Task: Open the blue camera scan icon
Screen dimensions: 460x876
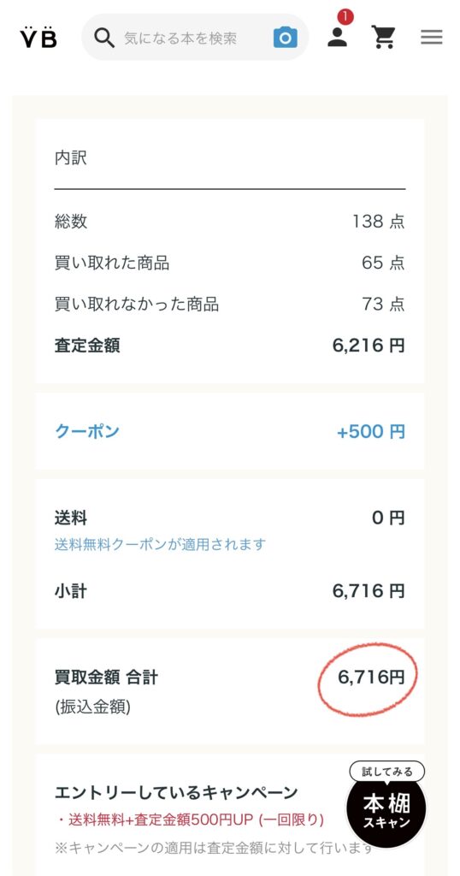Action: [x=286, y=38]
